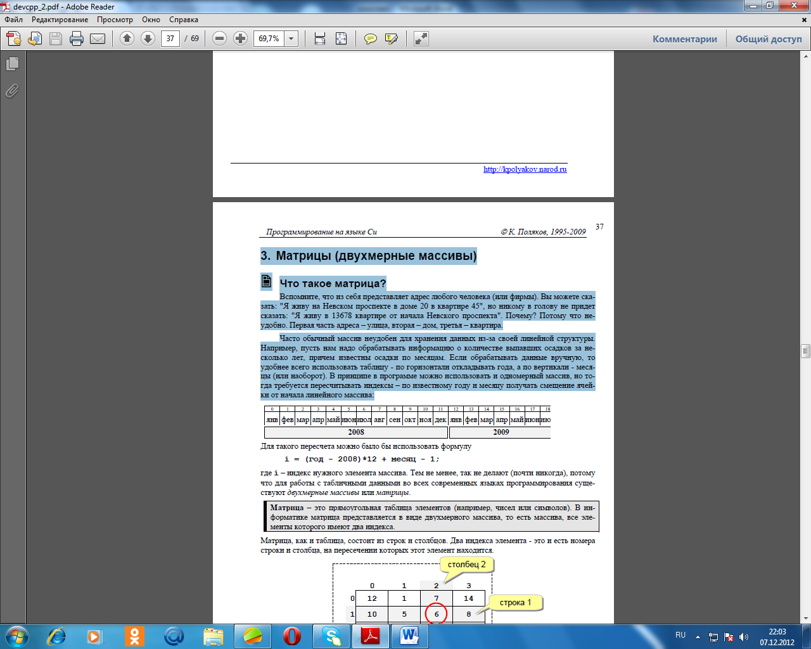Open the network connection tray icon

coord(713,636)
